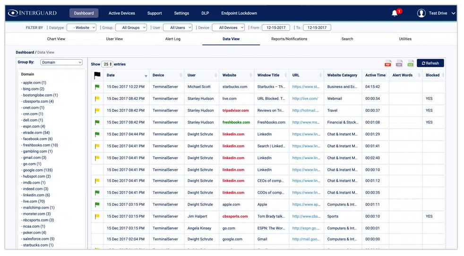Click green flag on 04:44 PM linkedin row

97,134
